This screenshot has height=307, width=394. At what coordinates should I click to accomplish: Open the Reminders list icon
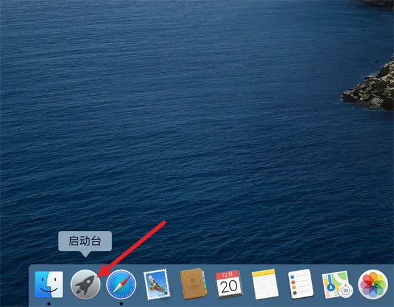coord(301,284)
